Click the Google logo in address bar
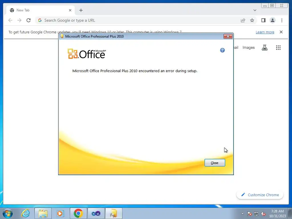The height and width of the screenshot is (219, 292). point(40,20)
